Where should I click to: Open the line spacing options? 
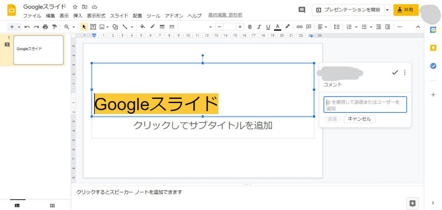337,27
